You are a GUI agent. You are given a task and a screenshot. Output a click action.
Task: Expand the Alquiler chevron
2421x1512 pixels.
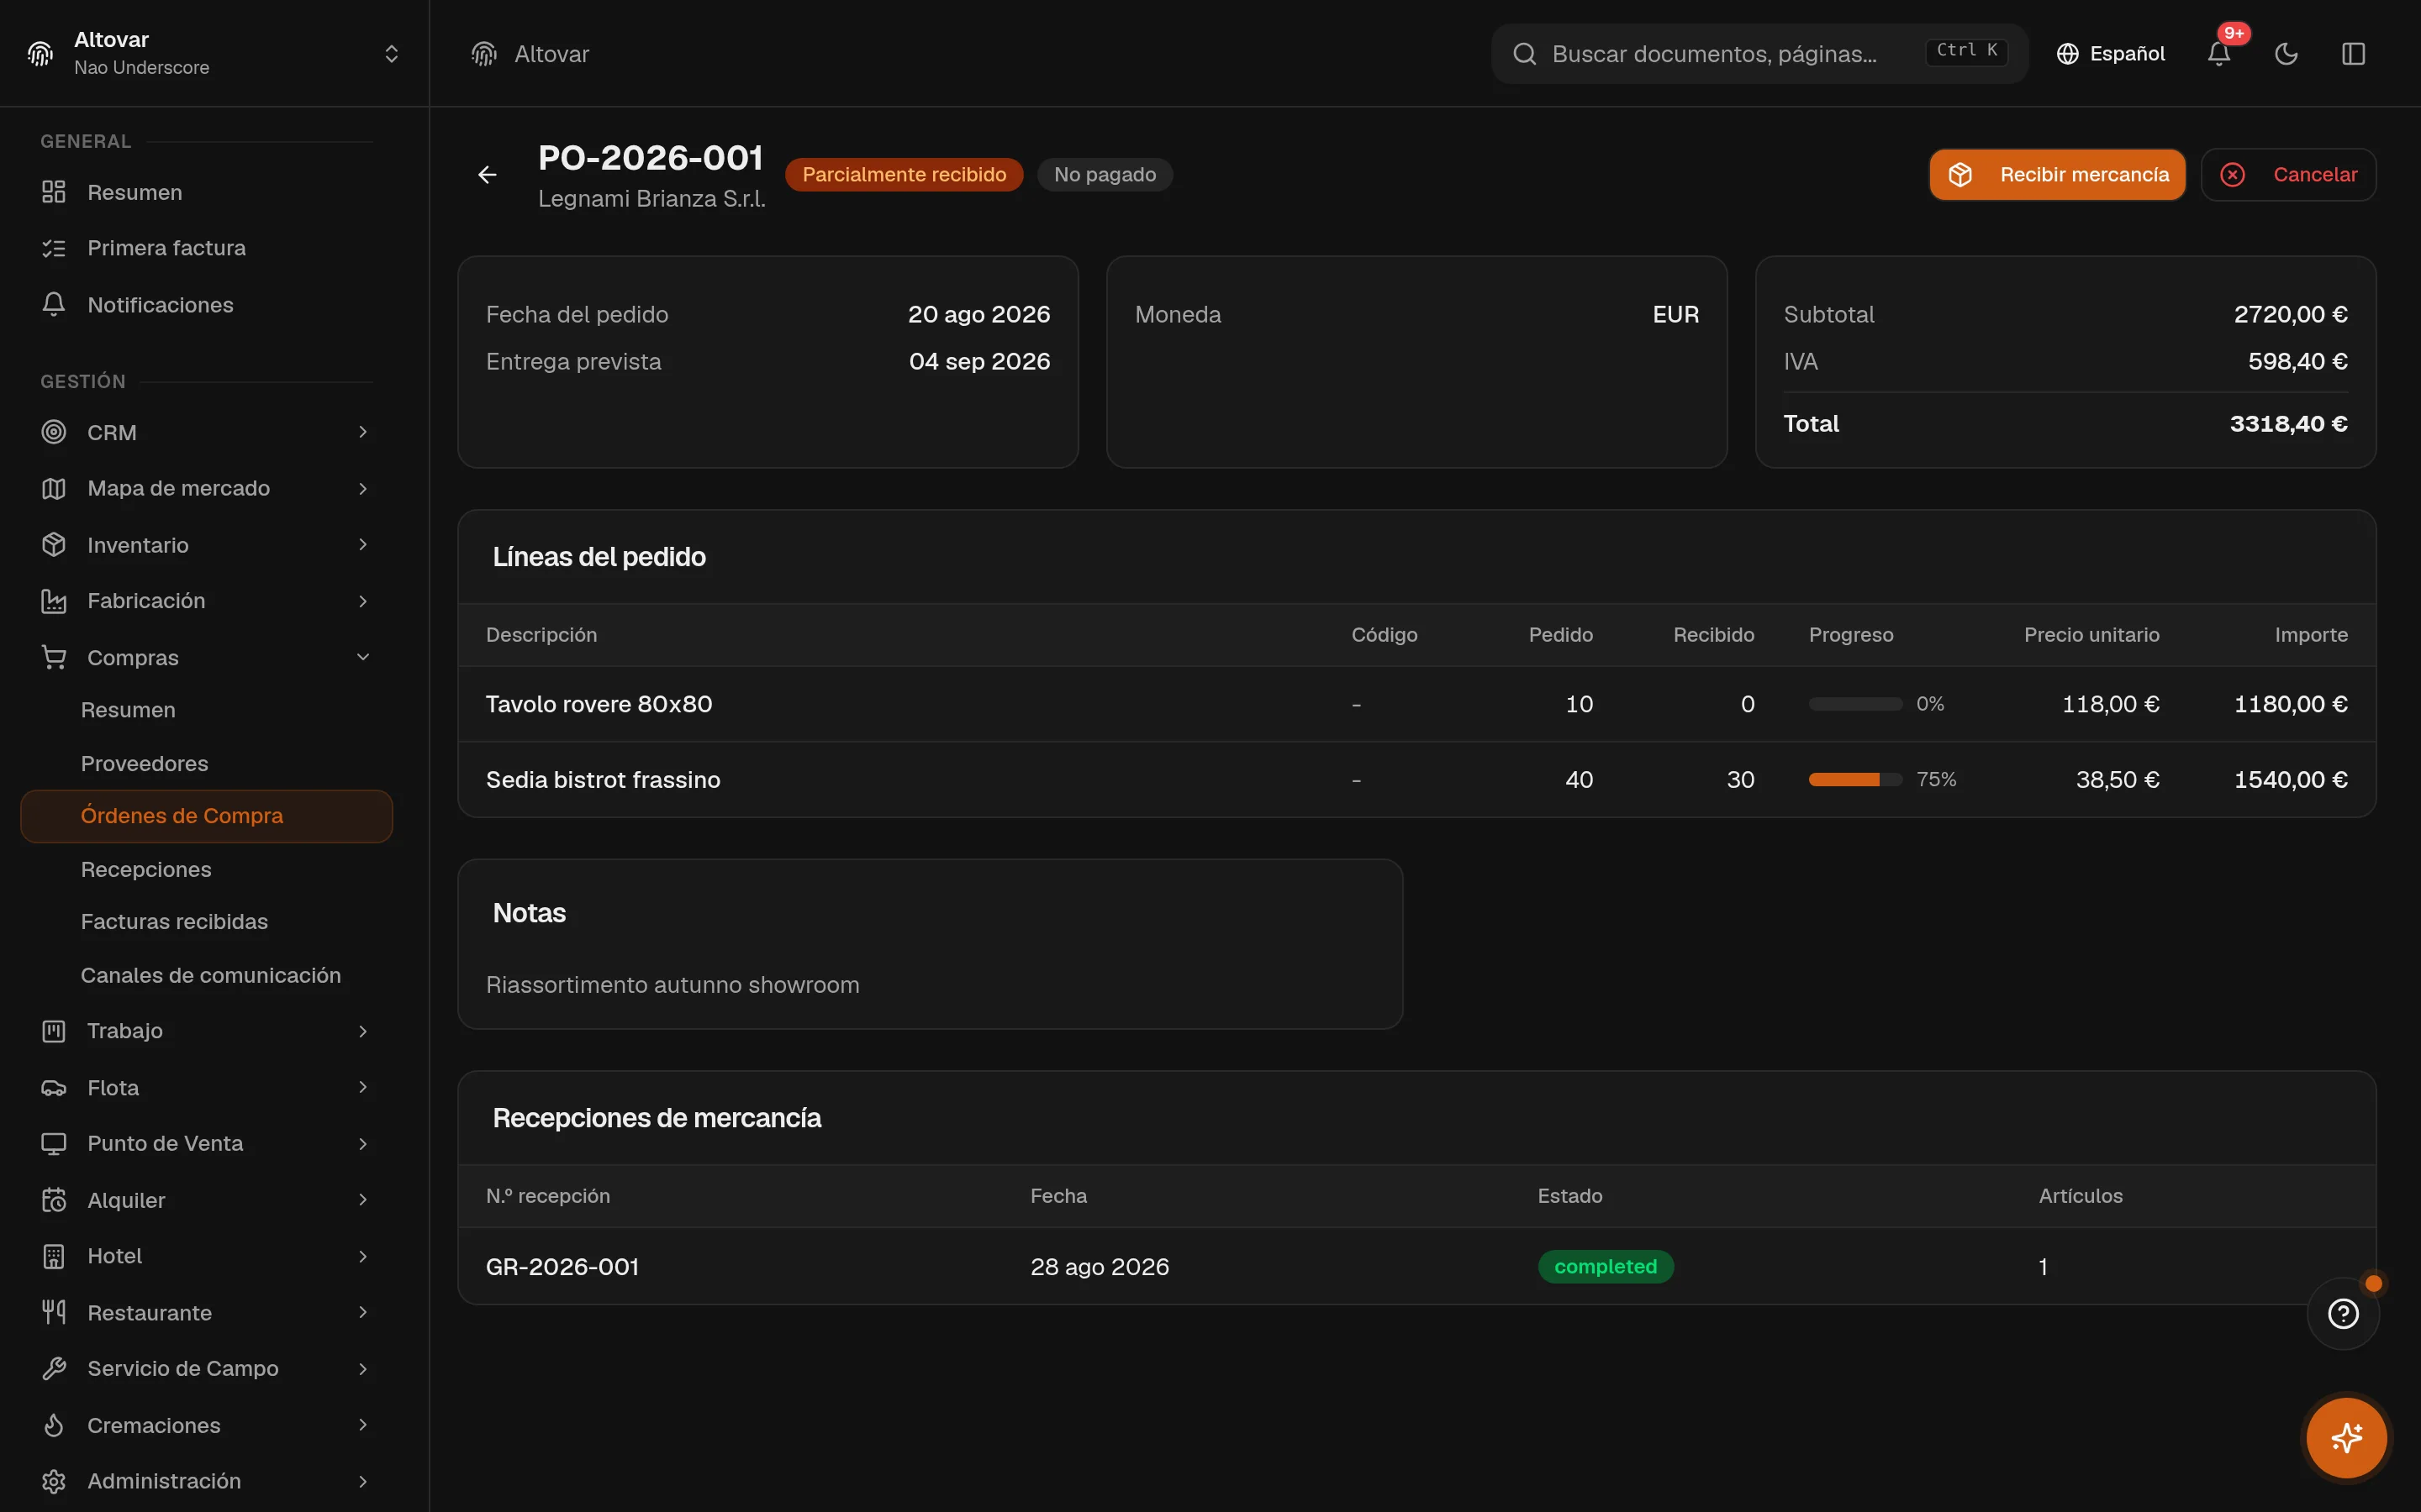[363, 1200]
